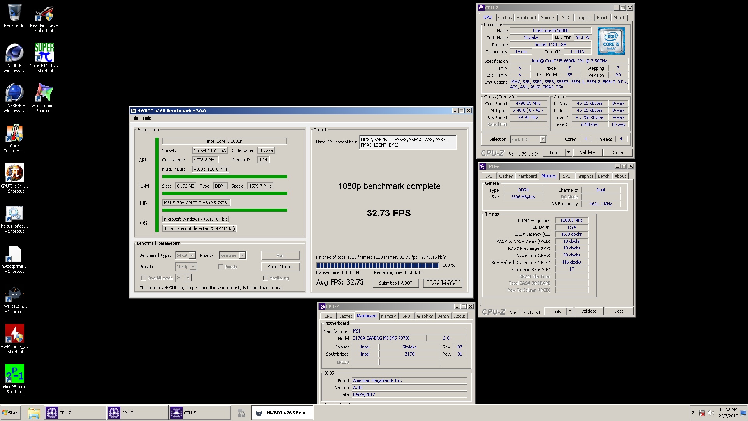Open the Priority Realtime dropdown
Screen dimensions: 748x421
click(242, 255)
